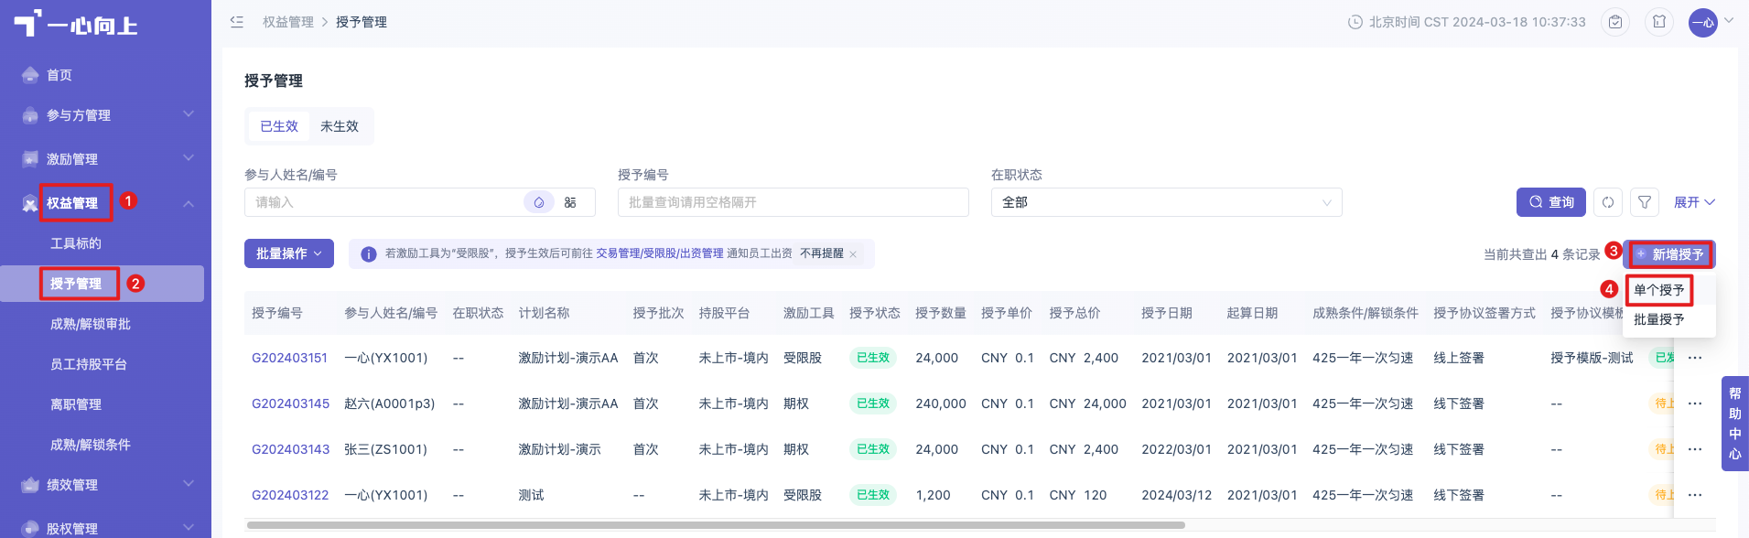Screen dimensions: 1749x538
Task: Expand more filters with 展开
Action: tap(1694, 202)
